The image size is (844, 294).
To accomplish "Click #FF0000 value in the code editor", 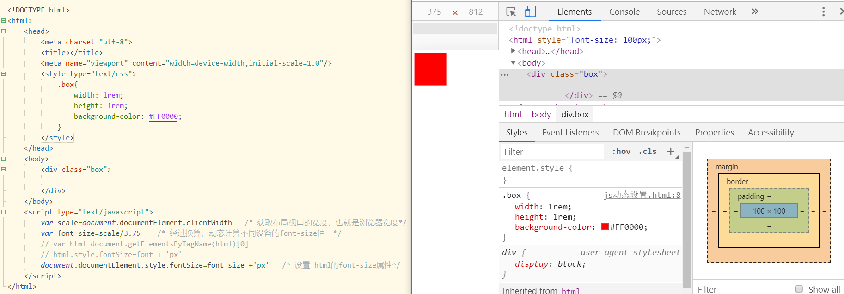I will pyautogui.click(x=163, y=116).
